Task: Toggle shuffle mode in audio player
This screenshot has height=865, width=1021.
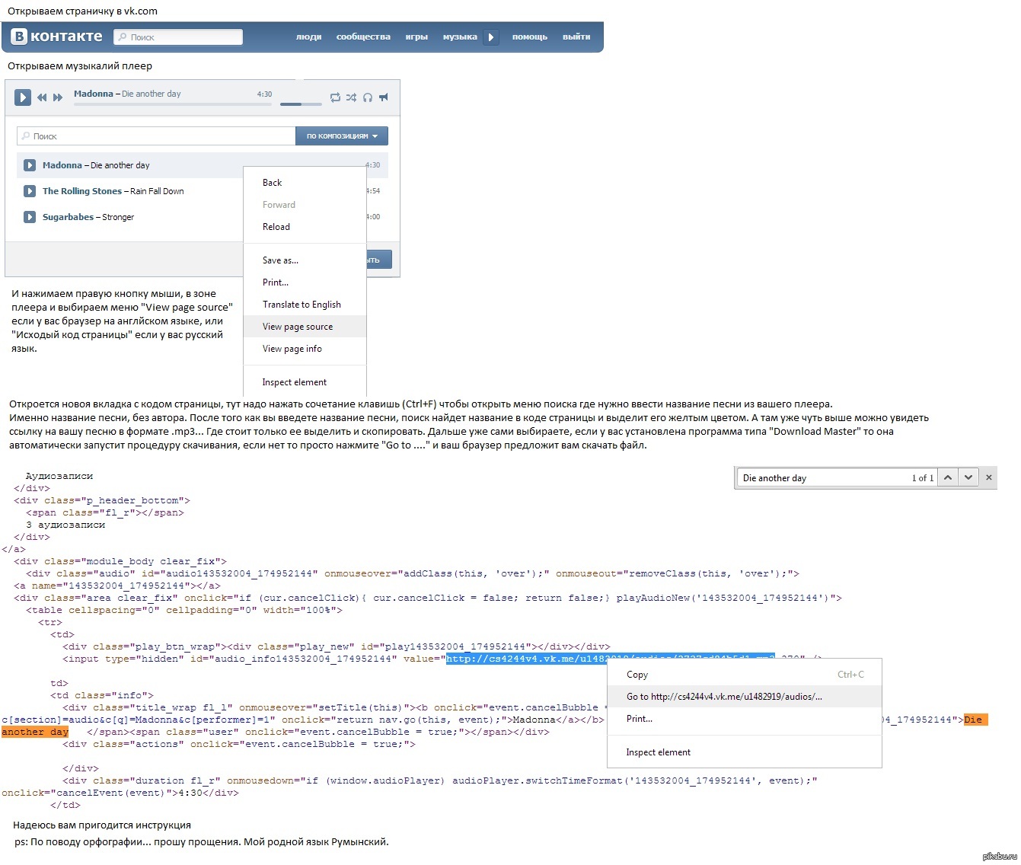Action: click(351, 97)
